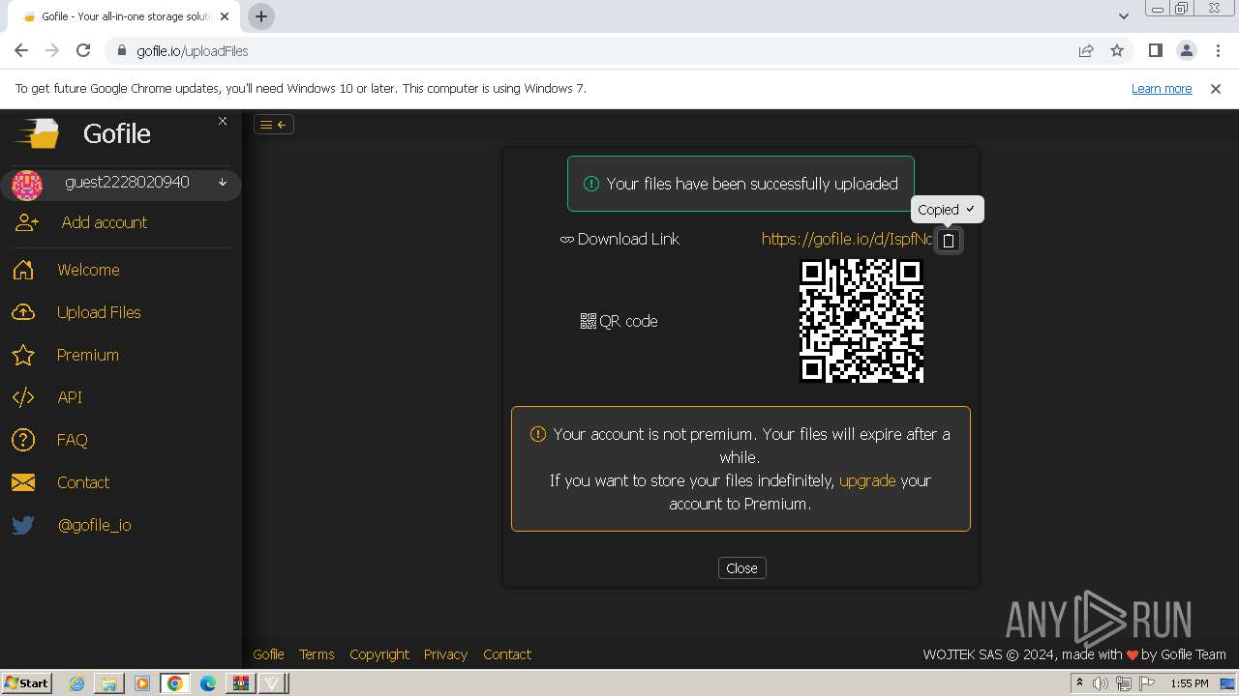This screenshot has height=696, width=1239.
Task: Open the footer Privacy link
Action: click(x=445, y=654)
